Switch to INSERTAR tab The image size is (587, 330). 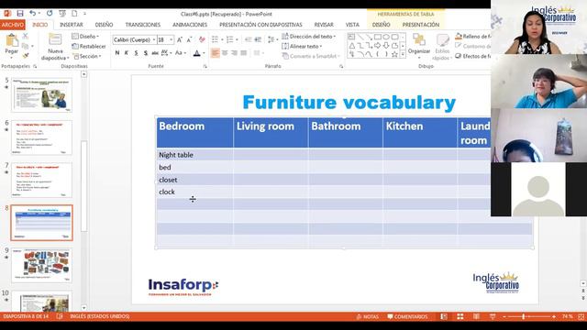(72, 25)
